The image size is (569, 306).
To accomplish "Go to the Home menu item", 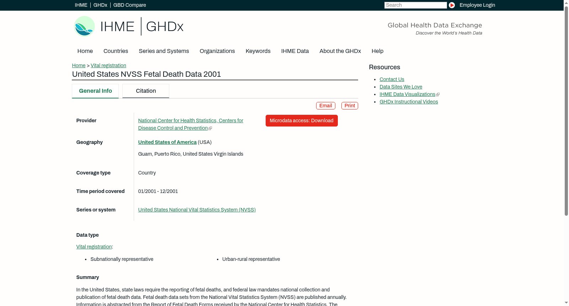I will pyautogui.click(x=85, y=51).
